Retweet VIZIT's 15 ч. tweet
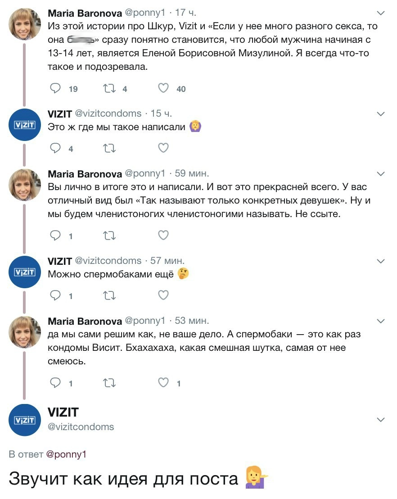 click(109, 148)
